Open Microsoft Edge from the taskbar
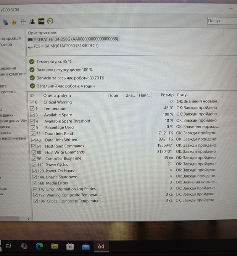Image resolution: width=237 pixels, height=256 pixels. coord(40,246)
